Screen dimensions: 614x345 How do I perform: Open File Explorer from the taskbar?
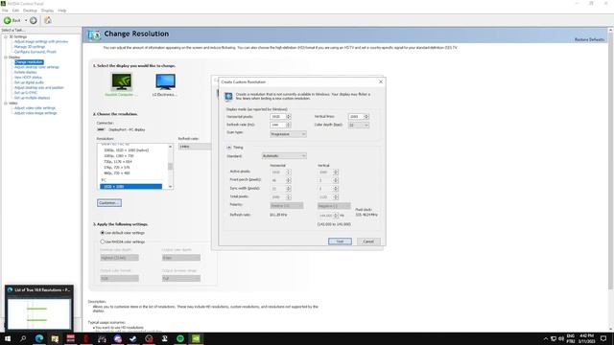(x=55, y=338)
